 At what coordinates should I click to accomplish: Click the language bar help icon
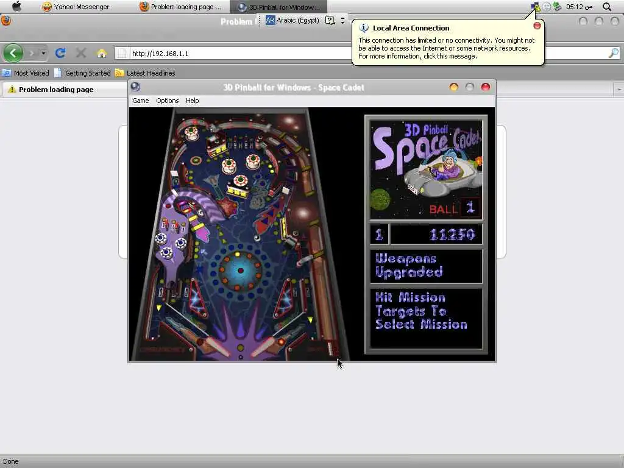point(330,20)
